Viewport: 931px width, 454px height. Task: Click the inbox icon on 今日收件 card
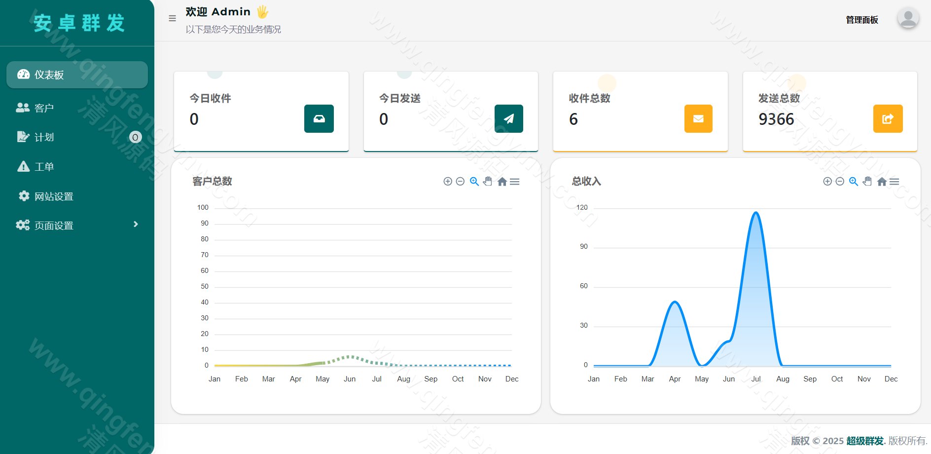(319, 118)
